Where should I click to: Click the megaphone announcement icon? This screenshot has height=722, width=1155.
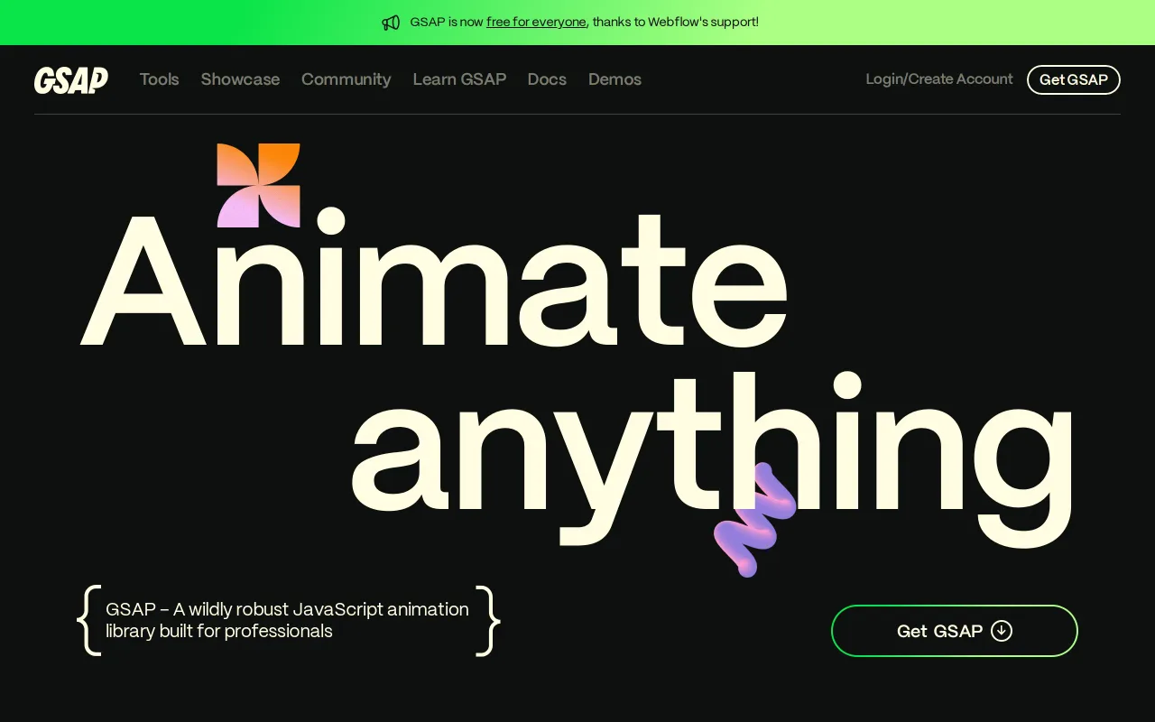(x=391, y=23)
